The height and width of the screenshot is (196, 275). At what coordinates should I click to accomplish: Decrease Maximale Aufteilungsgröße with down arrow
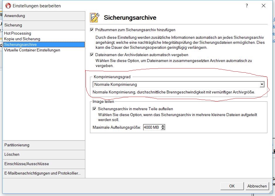[163, 128]
